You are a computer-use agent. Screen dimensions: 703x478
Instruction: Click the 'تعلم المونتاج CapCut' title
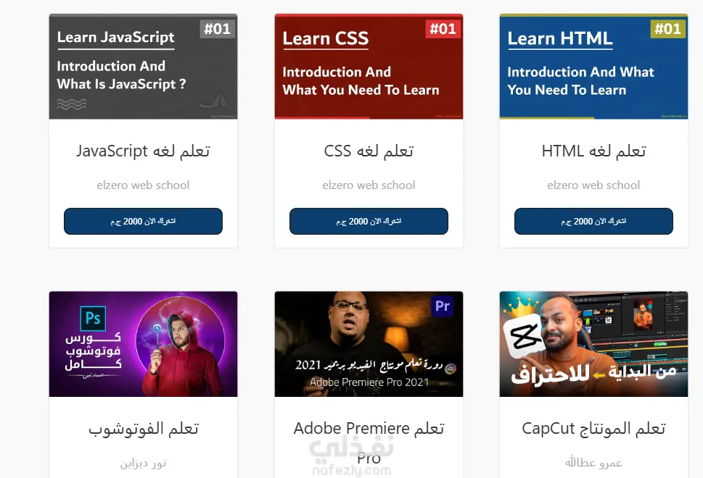coord(593,429)
